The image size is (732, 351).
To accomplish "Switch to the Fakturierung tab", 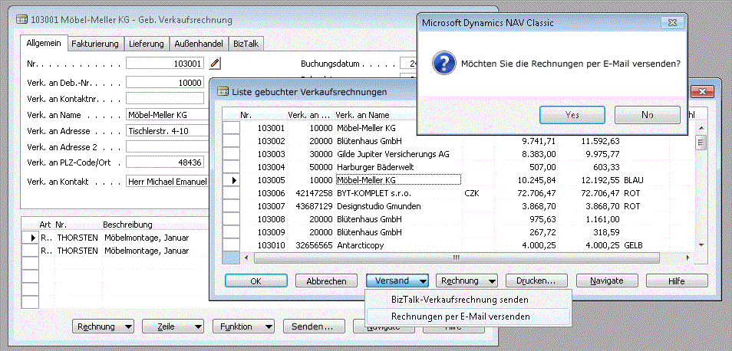I will pos(95,44).
